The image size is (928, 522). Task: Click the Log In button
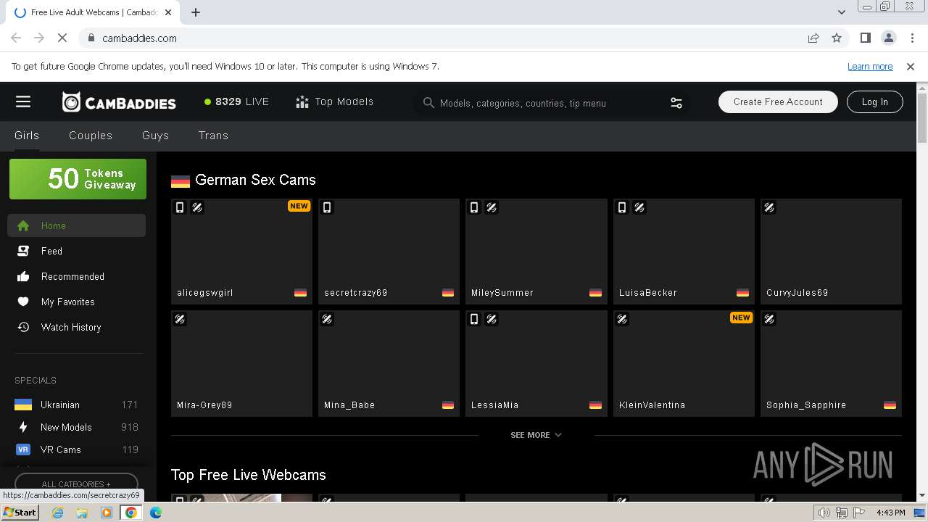[x=874, y=102]
